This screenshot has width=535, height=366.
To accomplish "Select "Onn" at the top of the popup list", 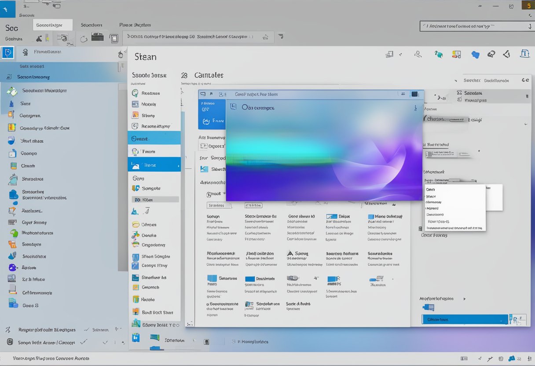I will (430, 189).
